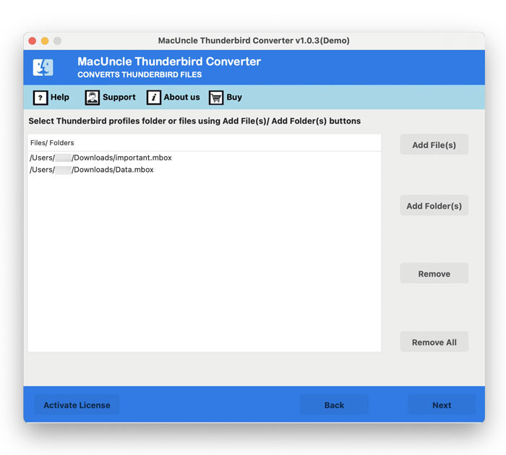Proceed with the Next button

pos(442,405)
